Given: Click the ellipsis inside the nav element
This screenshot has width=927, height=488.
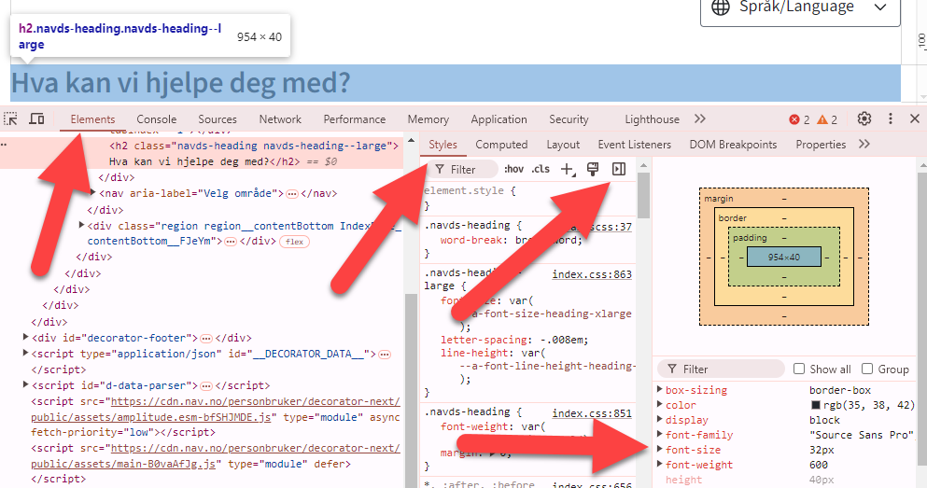Looking at the screenshot, I should click(x=292, y=194).
